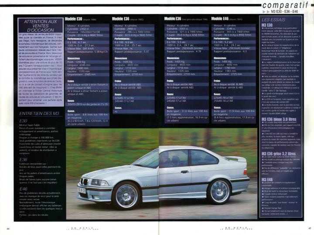Click '0 à 100 : 5.2 sec.' row
314x235 pixels.
click(223, 42)
